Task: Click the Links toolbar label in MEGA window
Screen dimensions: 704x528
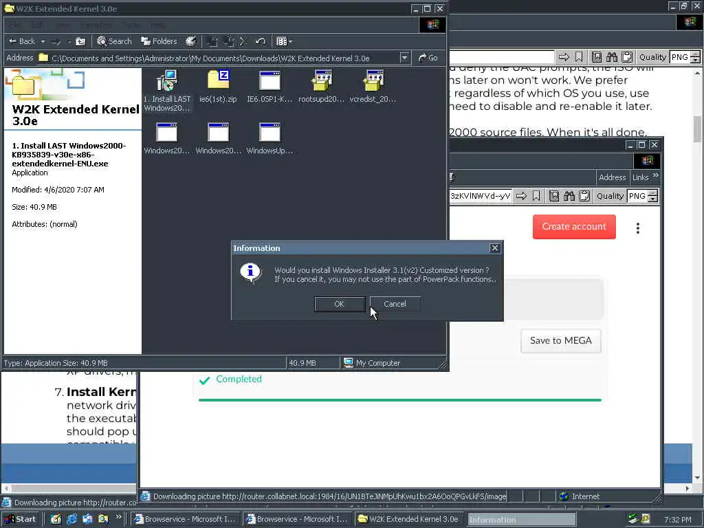Action: (x=640, y=177)
